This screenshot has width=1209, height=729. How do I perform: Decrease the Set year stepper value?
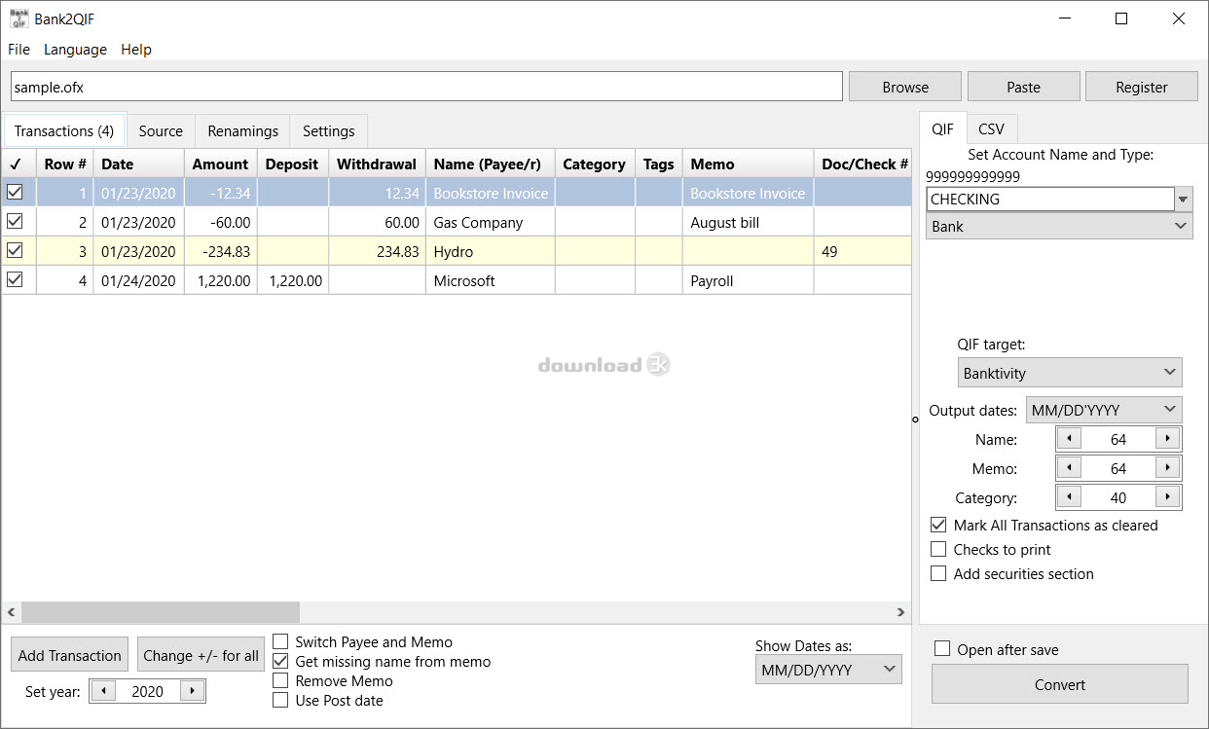tap(102, 691)
